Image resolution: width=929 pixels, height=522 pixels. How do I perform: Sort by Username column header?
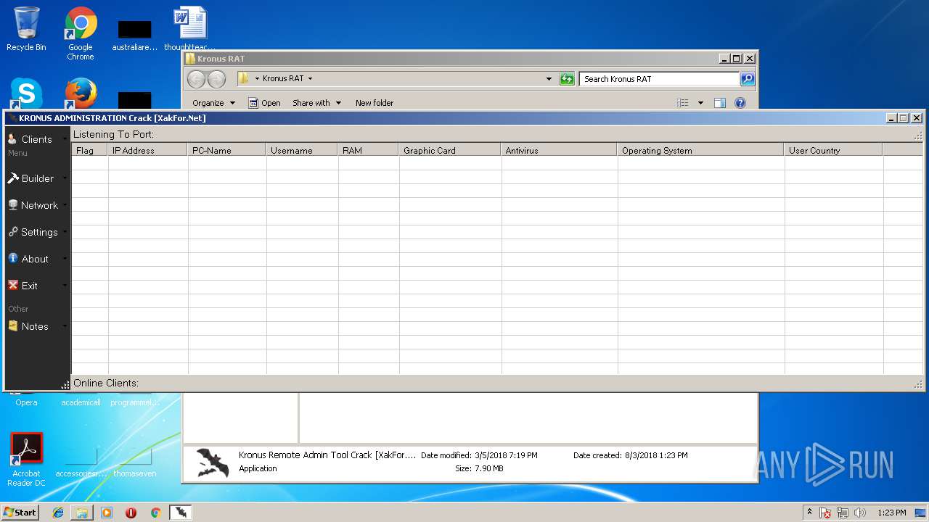point(303,150)
